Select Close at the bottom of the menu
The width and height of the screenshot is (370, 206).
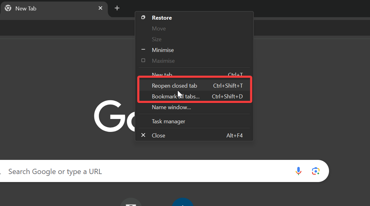pyautogui.click(x=158, y=135)
